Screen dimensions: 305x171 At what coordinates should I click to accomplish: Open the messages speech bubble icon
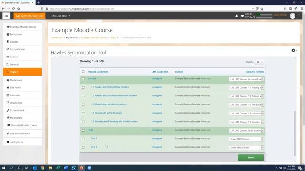(x=242, y=16)
